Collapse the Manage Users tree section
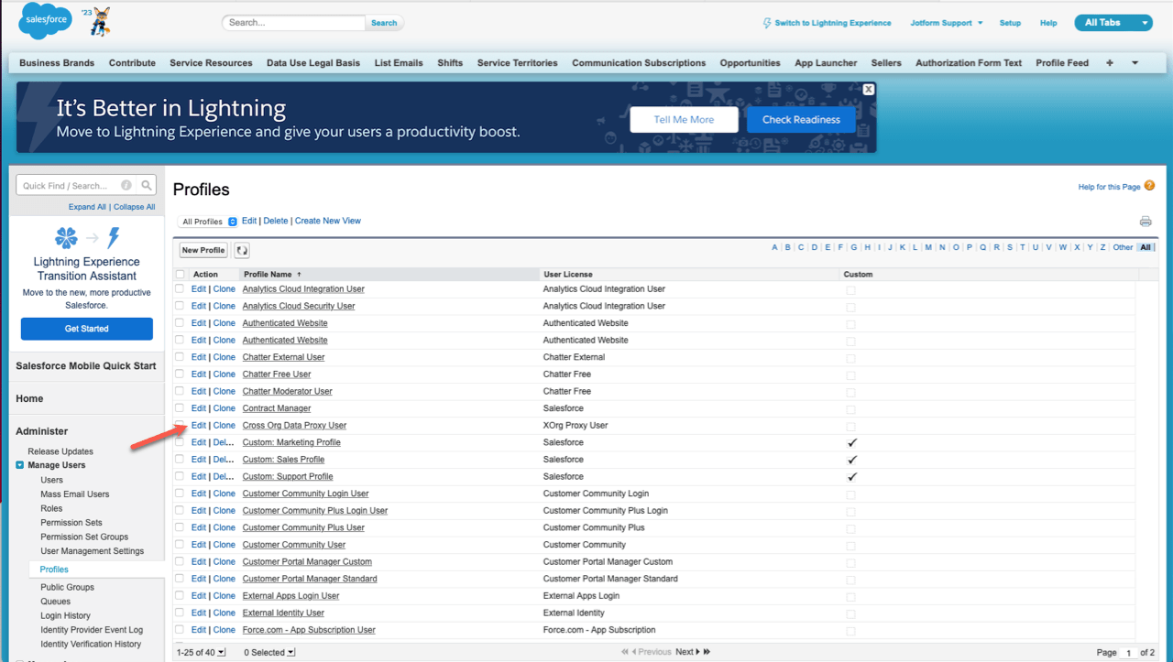The height and width of the screenshot is (662, 1173). tap(20, 465)
